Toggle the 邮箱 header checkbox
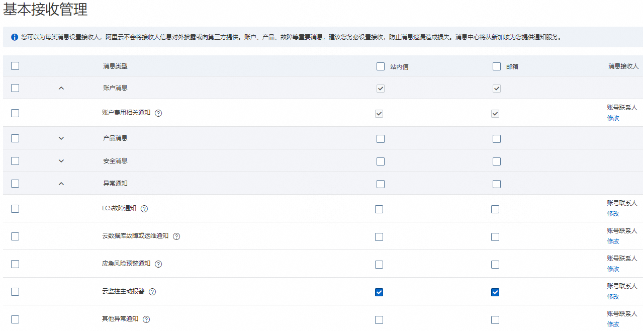Viewport: 643px width, 331px height. [x=497, y=66]
